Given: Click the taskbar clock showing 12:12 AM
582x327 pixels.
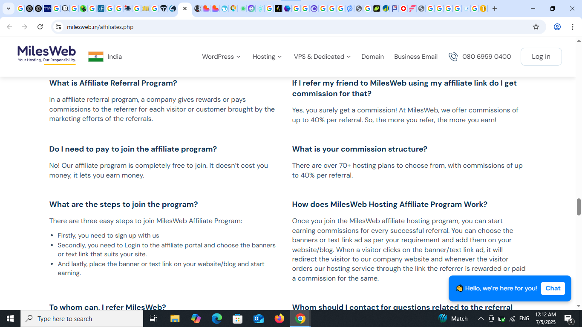Looking at the screenshot, I should click(x=545, y=318).
